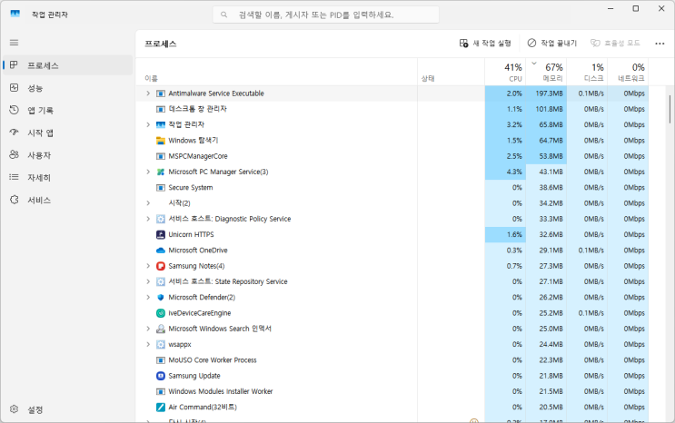
Task: Sort by the 디스크 column header
Action: [x=587, y=72]
